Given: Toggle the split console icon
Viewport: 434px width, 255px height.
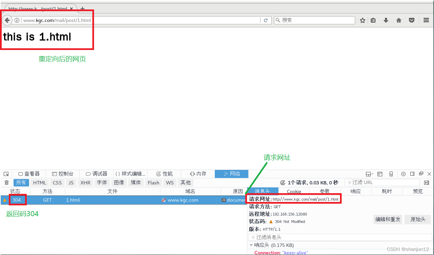Looking at the screenshot, I should click(x=380, y=174).
